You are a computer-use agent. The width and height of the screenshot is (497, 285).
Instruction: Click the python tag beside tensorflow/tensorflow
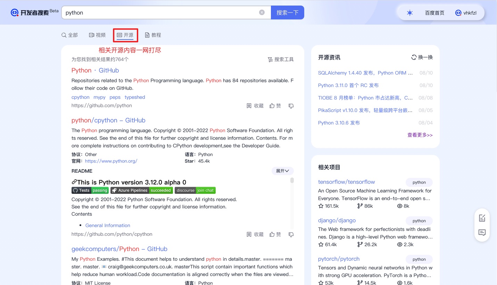(419, 182)
